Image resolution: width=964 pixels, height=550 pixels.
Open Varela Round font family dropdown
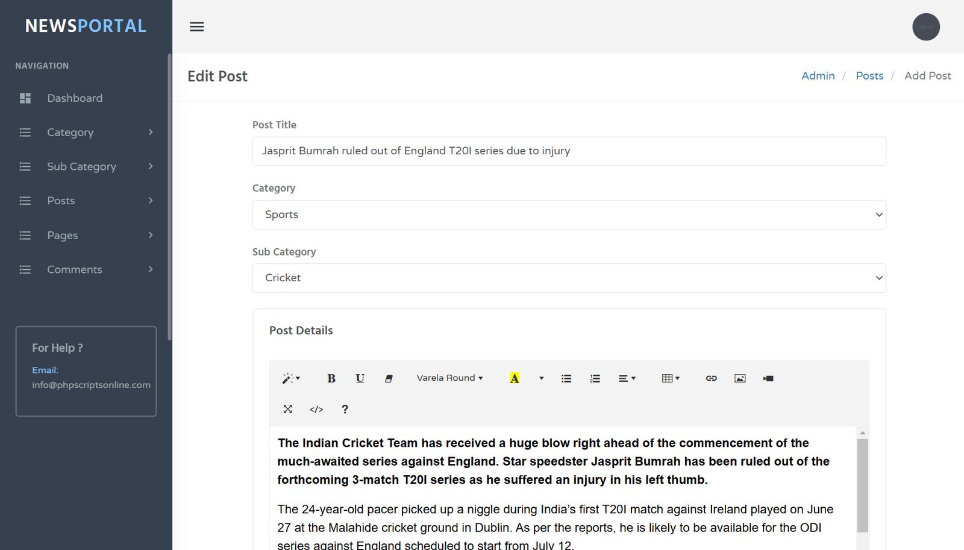pyautogui.click(x=449, y=378)
